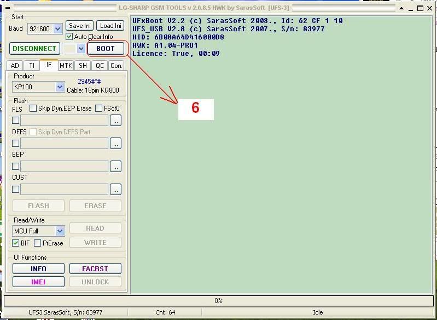Viewport: 437px width, 320px height.
Task: Click the '2945#*#' code text
Action: pos(90,82)
